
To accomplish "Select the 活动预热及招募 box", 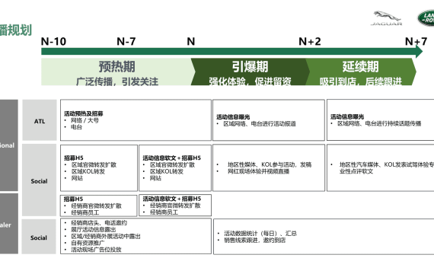I will [136, 120].
